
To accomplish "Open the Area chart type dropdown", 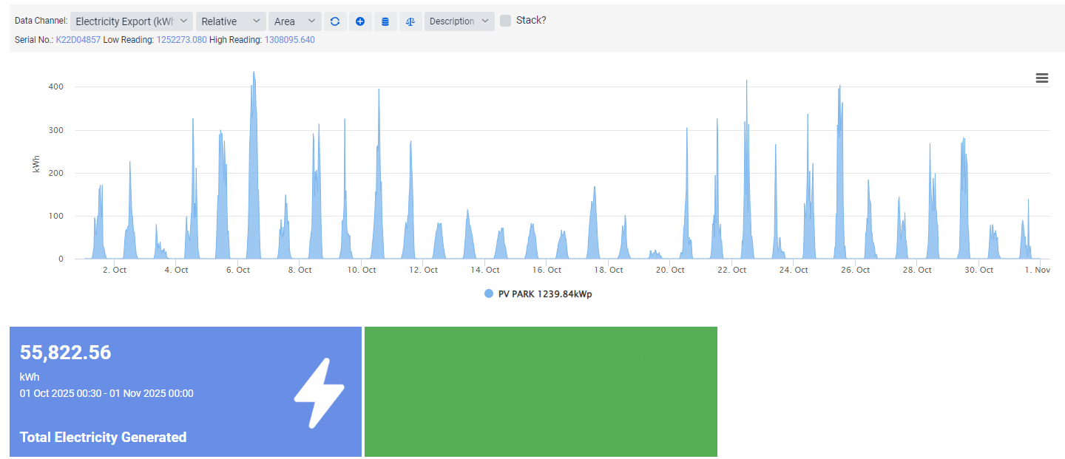I will [294, 21].
